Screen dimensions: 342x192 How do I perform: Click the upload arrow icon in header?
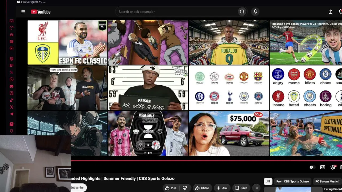point(331,12)
